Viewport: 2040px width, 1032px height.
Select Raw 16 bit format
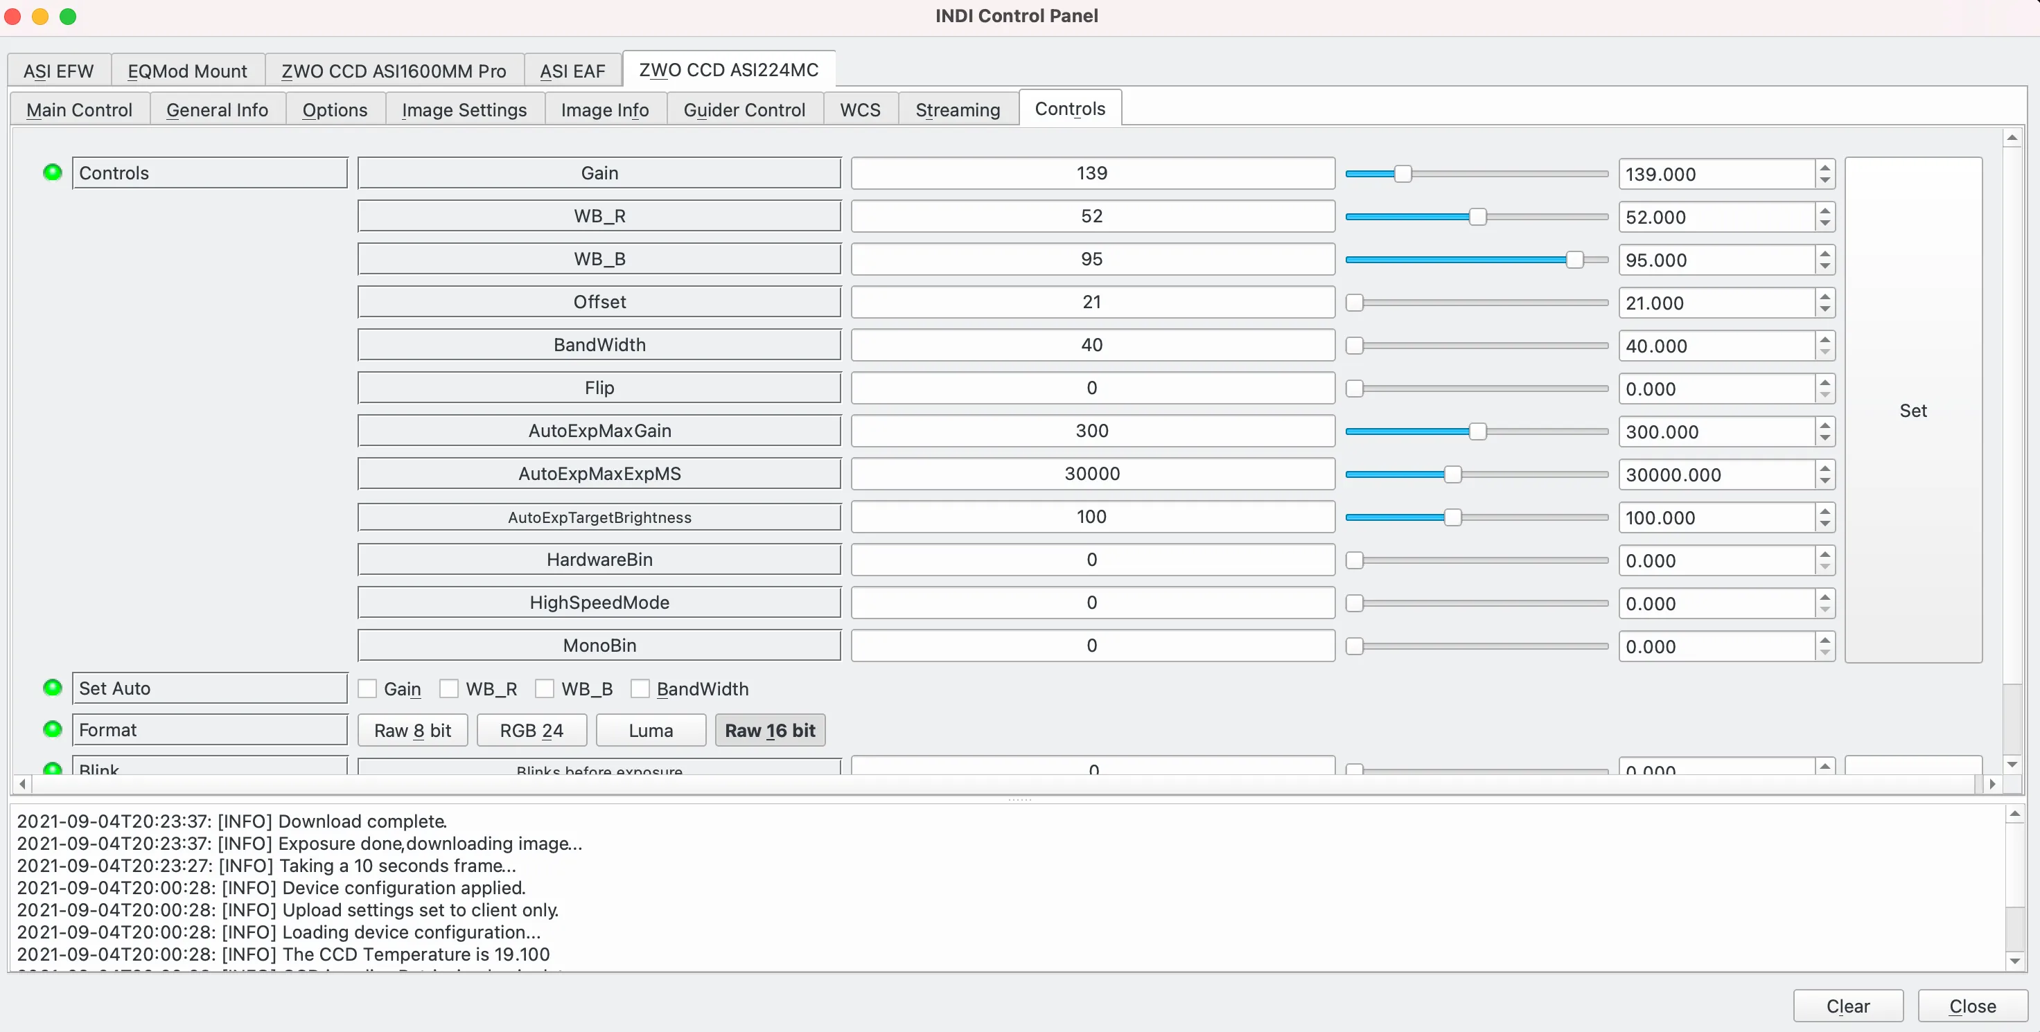coord(770,730)
